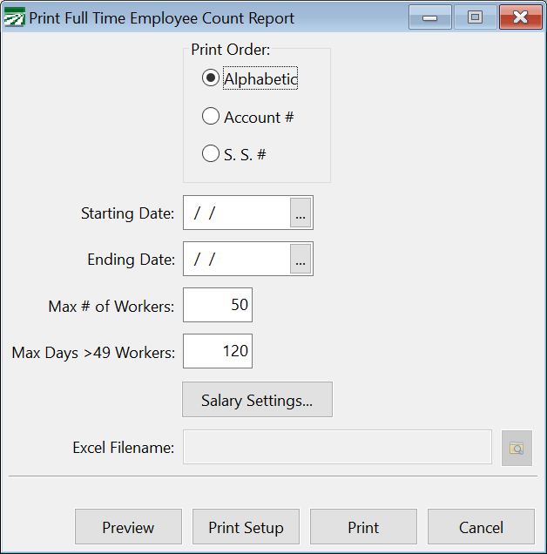The height and width of the screenshot is (554, 547).
Task: Open the Ending Date calendar picker
Action: (301, 260)
